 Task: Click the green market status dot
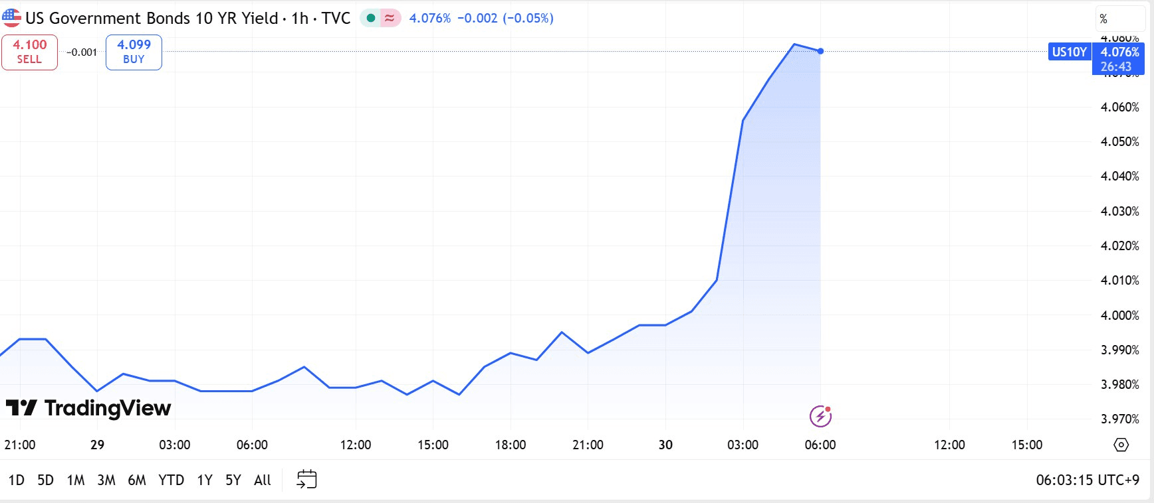point(371,18)
